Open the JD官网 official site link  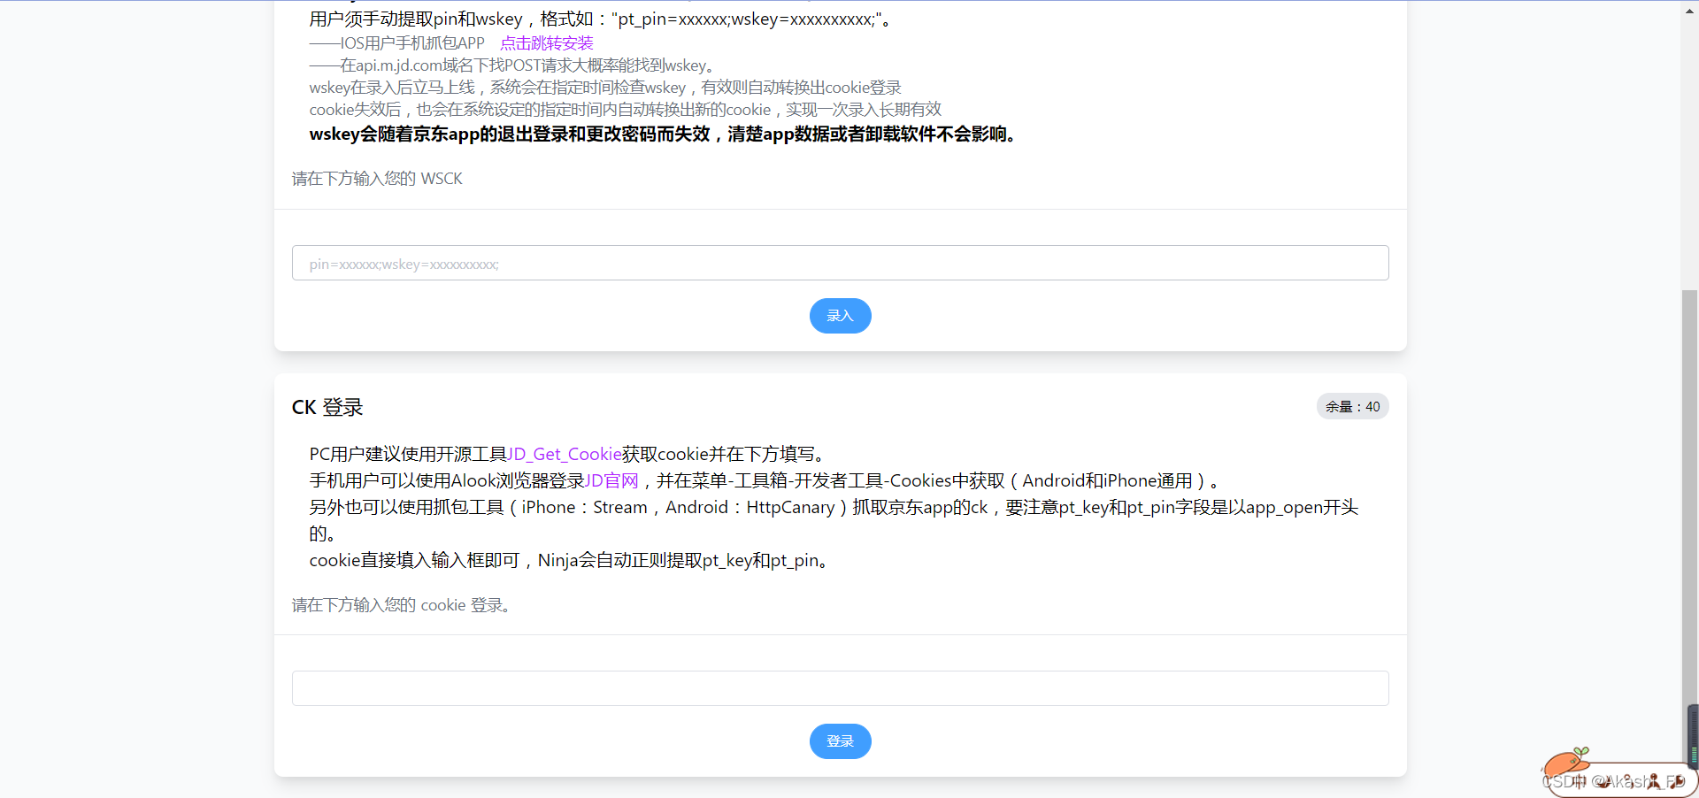pos(612,480)
